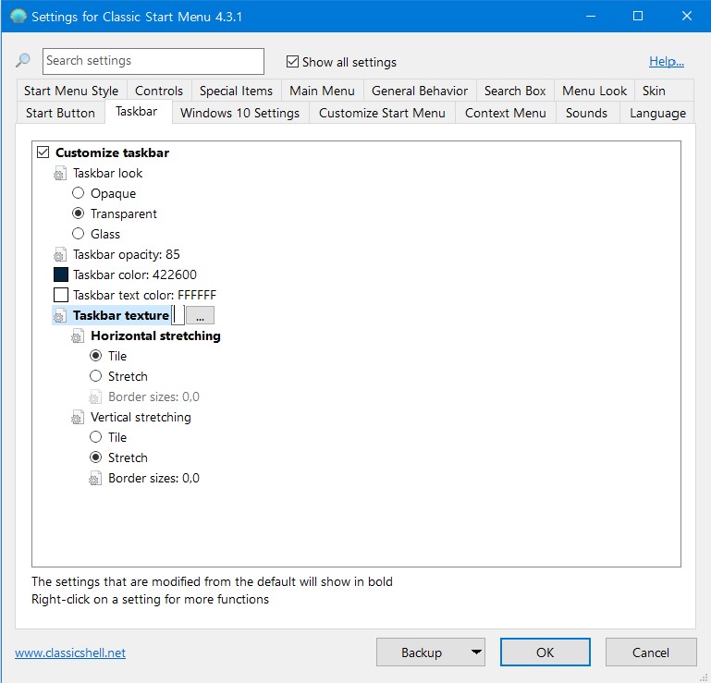Viewport: 711px width, 683px height.
Task: Choose Stretch under Horizontal stretching
Action: 95,376
